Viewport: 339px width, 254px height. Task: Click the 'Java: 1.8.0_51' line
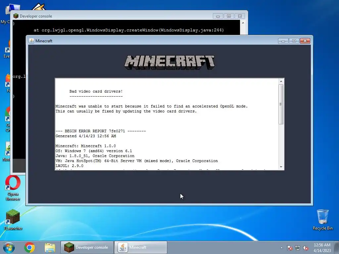pos(95,156)
